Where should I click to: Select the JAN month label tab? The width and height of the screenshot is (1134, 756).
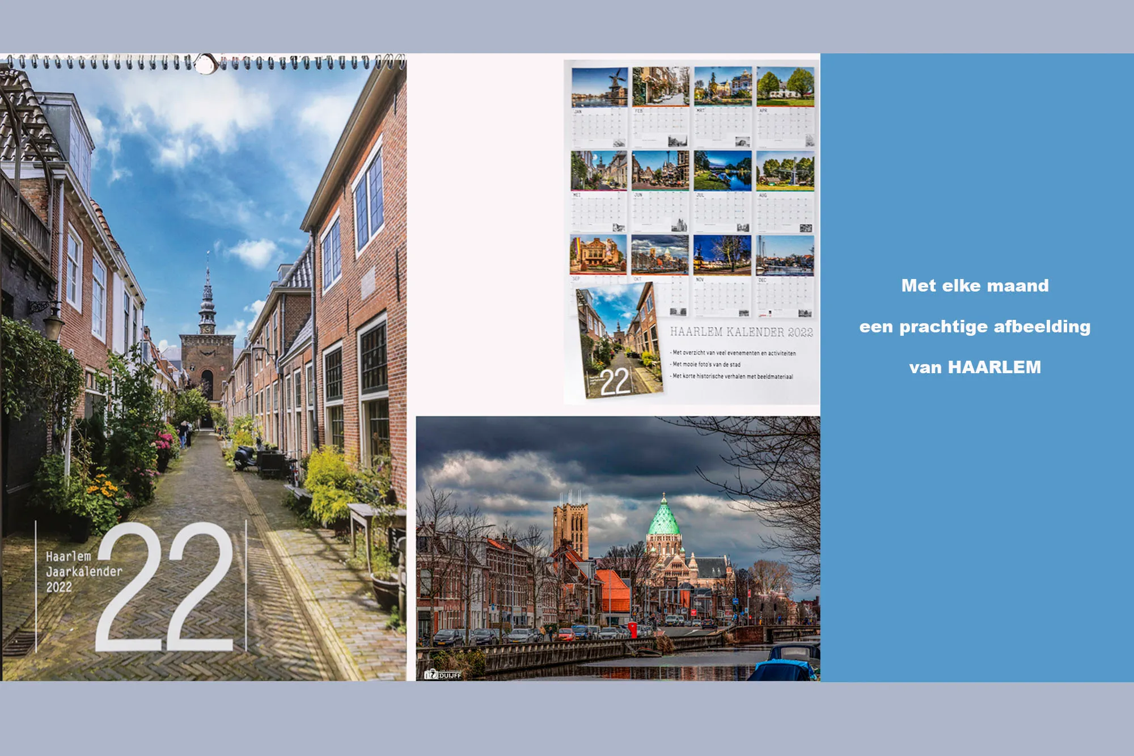tap(577, 111)
